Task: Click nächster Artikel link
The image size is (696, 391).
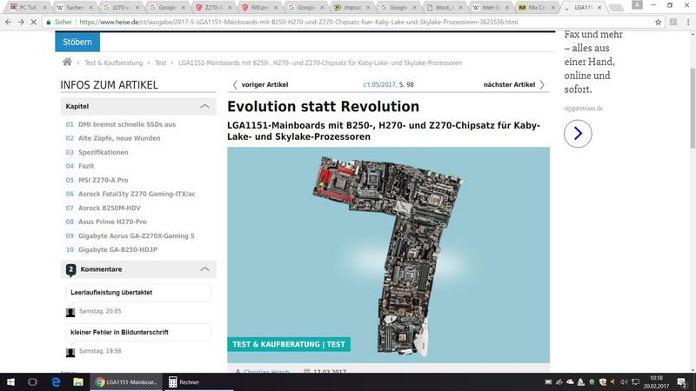Action: pos(509,84)
